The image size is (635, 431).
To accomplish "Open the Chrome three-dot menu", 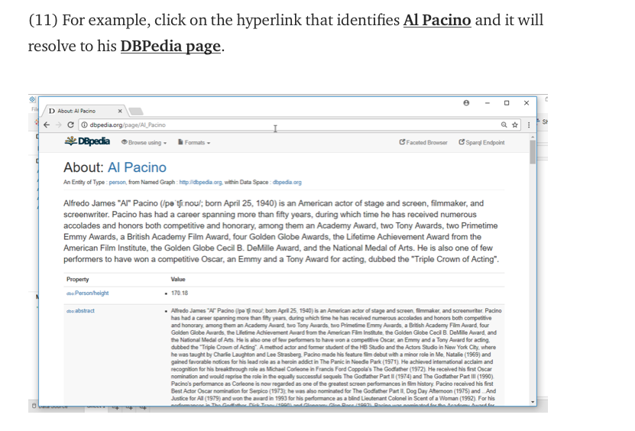I will click(529, 125).
